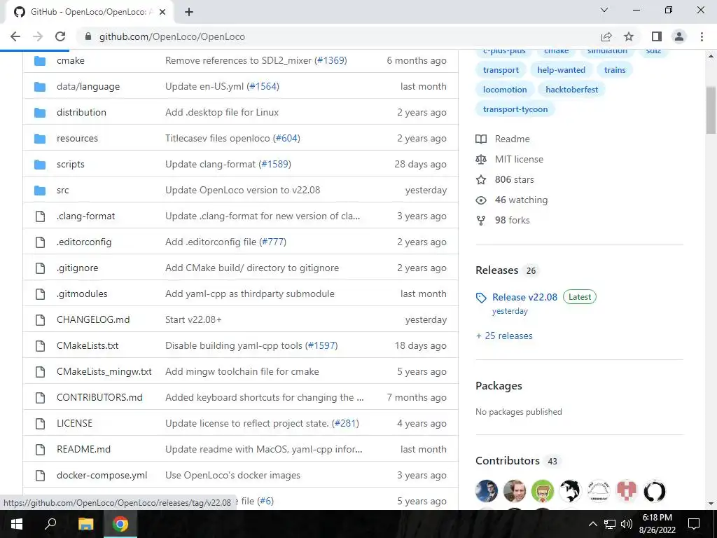Open the .editorconfig file
The width and height of the screenshot is (717, 538).
(84, 242)
